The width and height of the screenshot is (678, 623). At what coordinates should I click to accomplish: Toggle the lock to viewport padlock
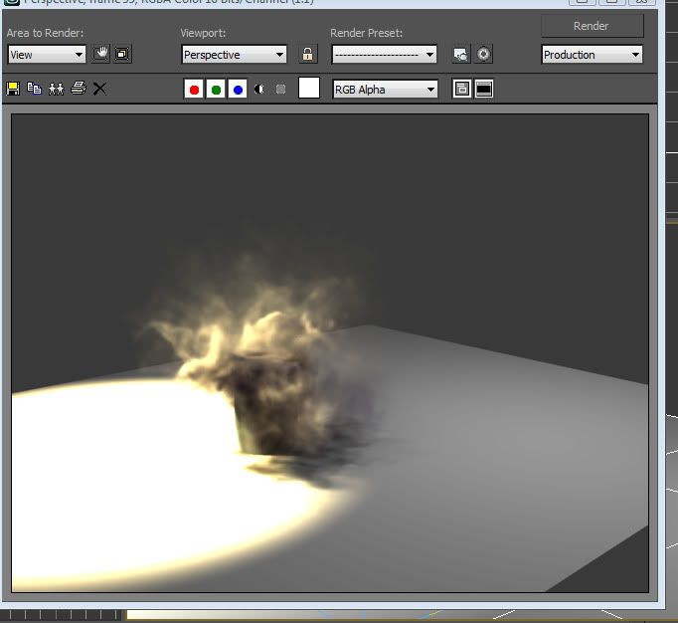pyautogui.click(x=308, y=55)
